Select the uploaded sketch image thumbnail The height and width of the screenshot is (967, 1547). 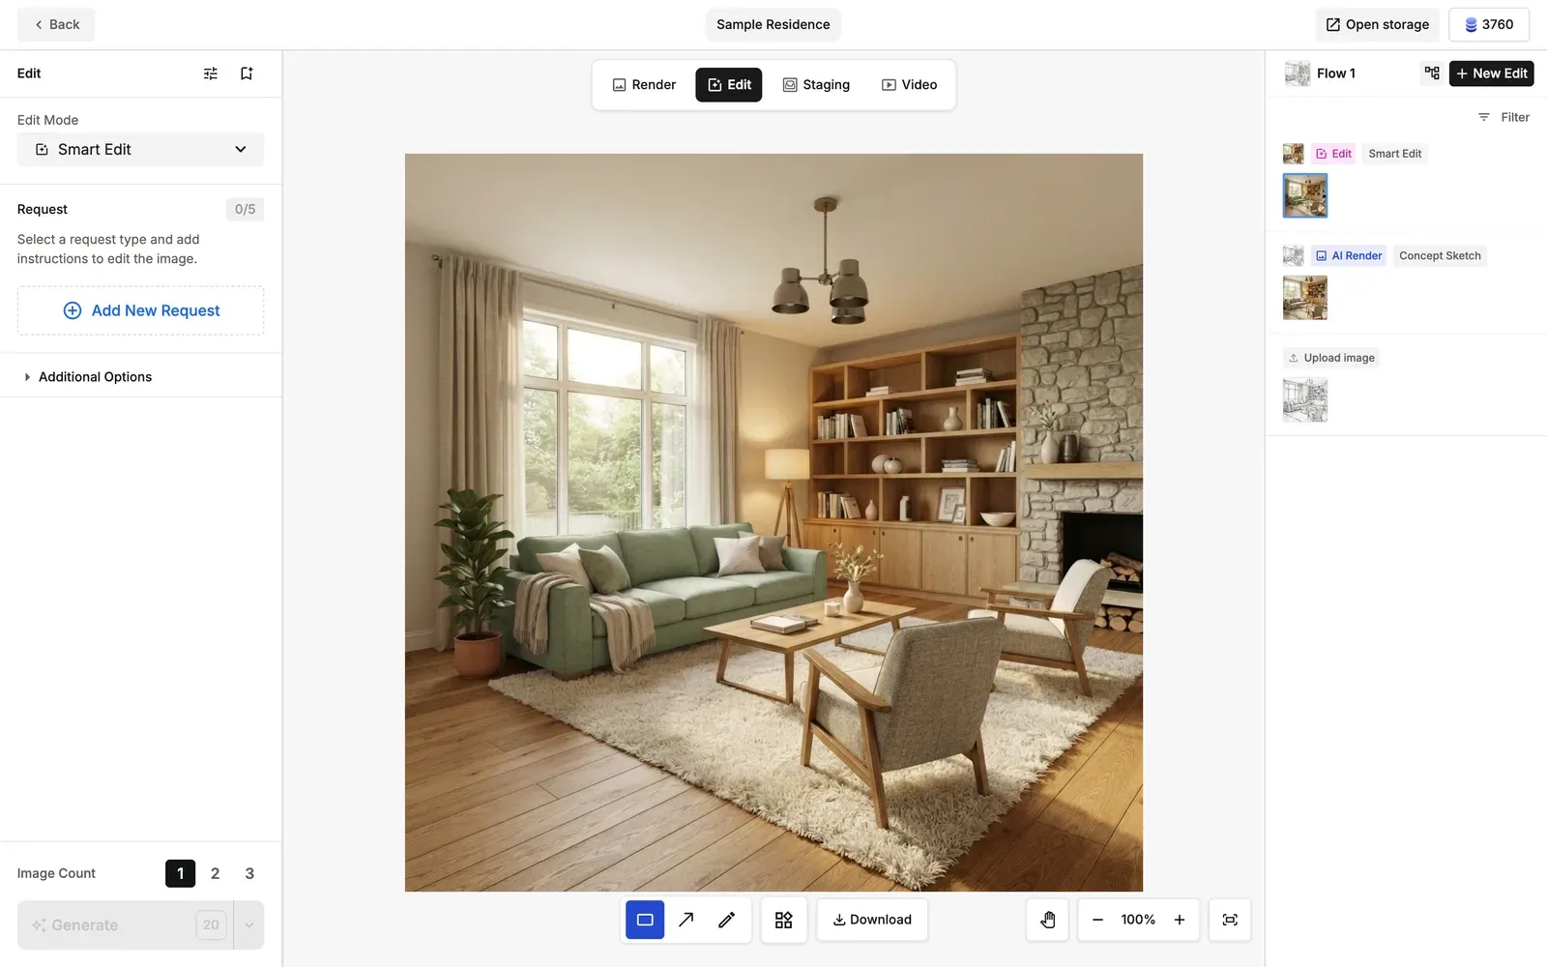pyautogui.click(x=1305, y=400)
